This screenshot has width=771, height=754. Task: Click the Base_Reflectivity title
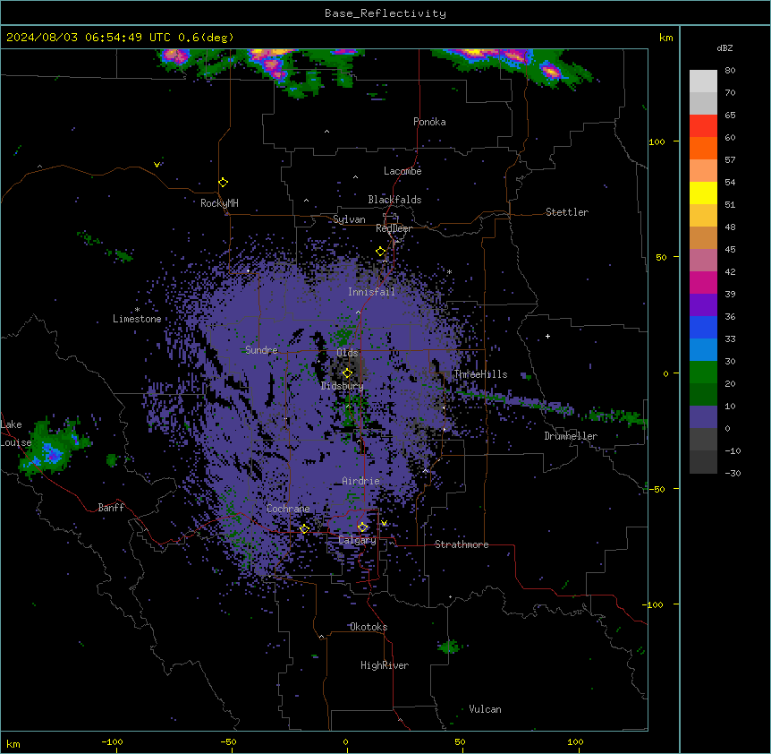[385, 13]
